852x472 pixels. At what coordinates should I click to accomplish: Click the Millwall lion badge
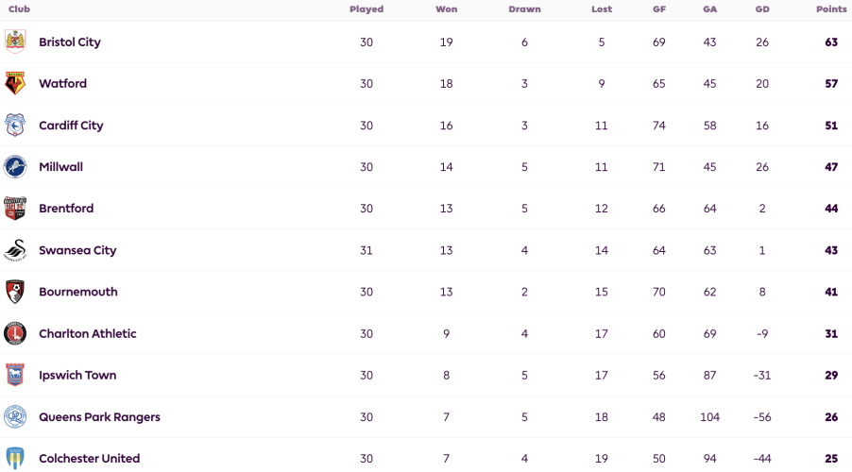pos(15,167)
